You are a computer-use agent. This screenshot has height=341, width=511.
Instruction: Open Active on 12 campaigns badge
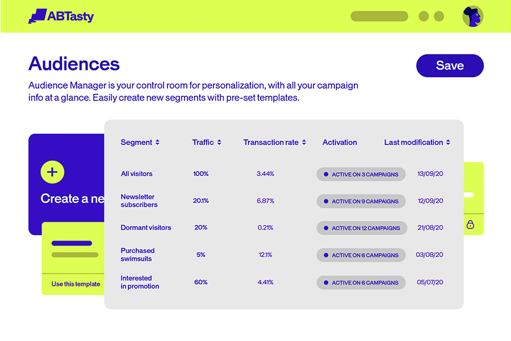tap(362, 228)
